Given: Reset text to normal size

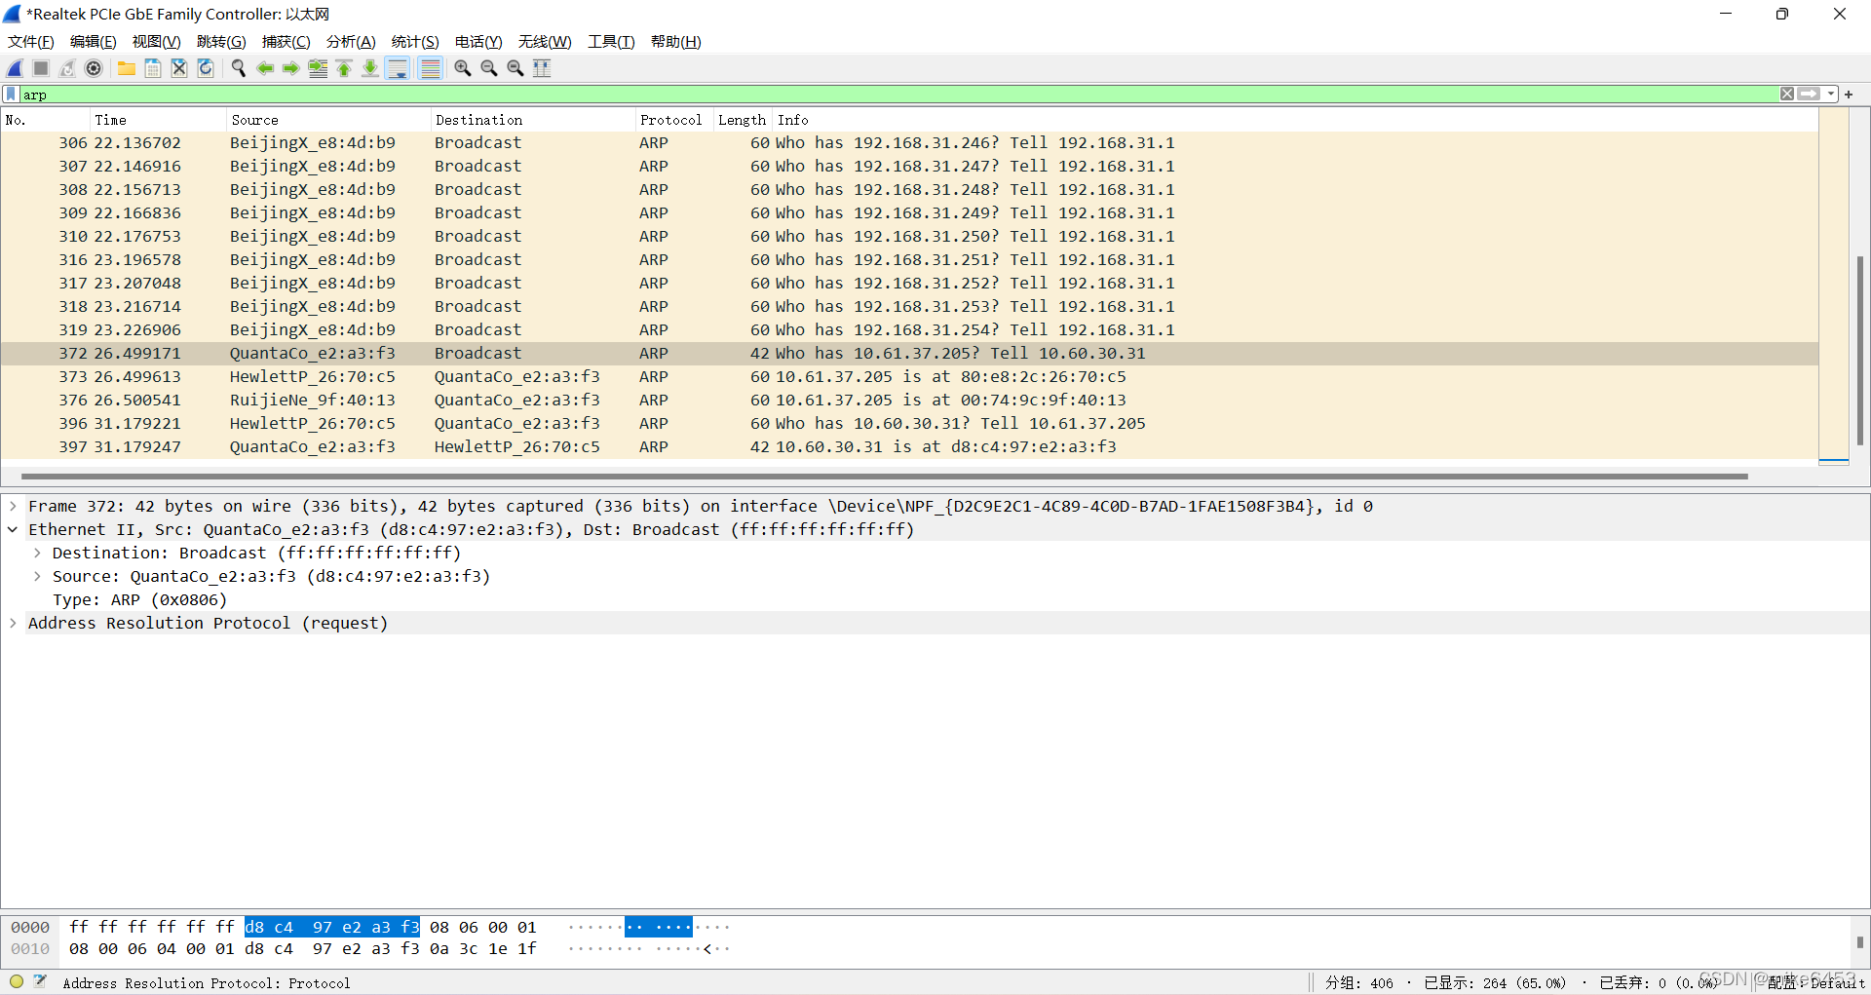Looking at the screenshot, I should click(515, 68).
